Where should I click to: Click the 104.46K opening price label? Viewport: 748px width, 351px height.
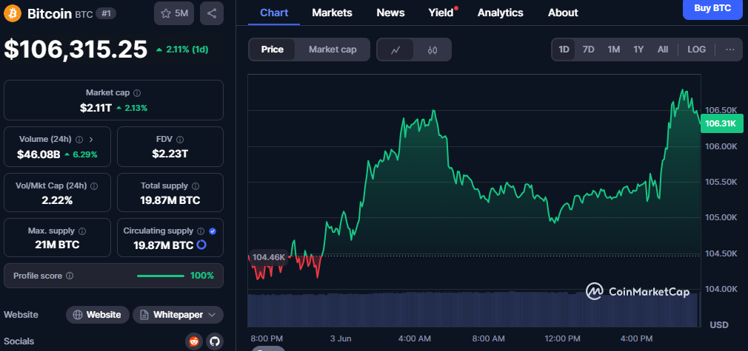[x=269, y=257]
